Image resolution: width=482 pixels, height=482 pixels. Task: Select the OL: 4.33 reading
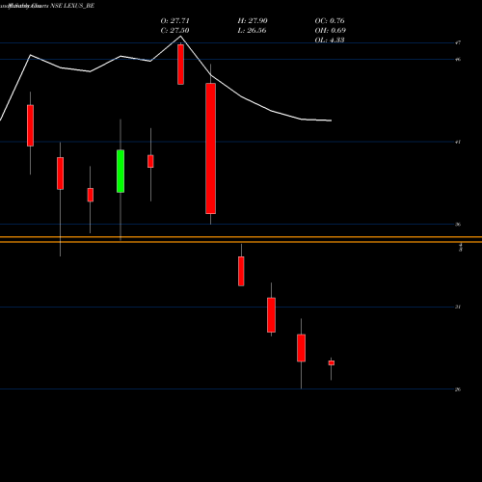(330, 40)
